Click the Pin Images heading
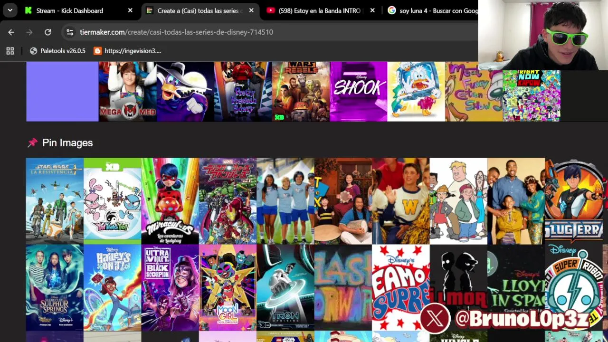 point(67,142)
